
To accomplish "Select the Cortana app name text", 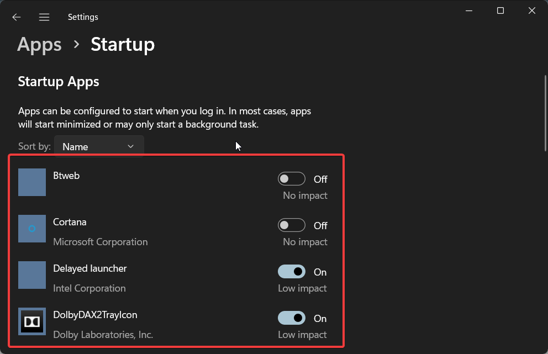I will click(70, 222).
